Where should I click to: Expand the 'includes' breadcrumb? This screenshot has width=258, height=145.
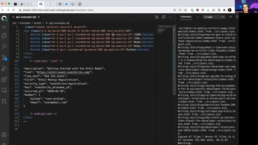point(25,23)
